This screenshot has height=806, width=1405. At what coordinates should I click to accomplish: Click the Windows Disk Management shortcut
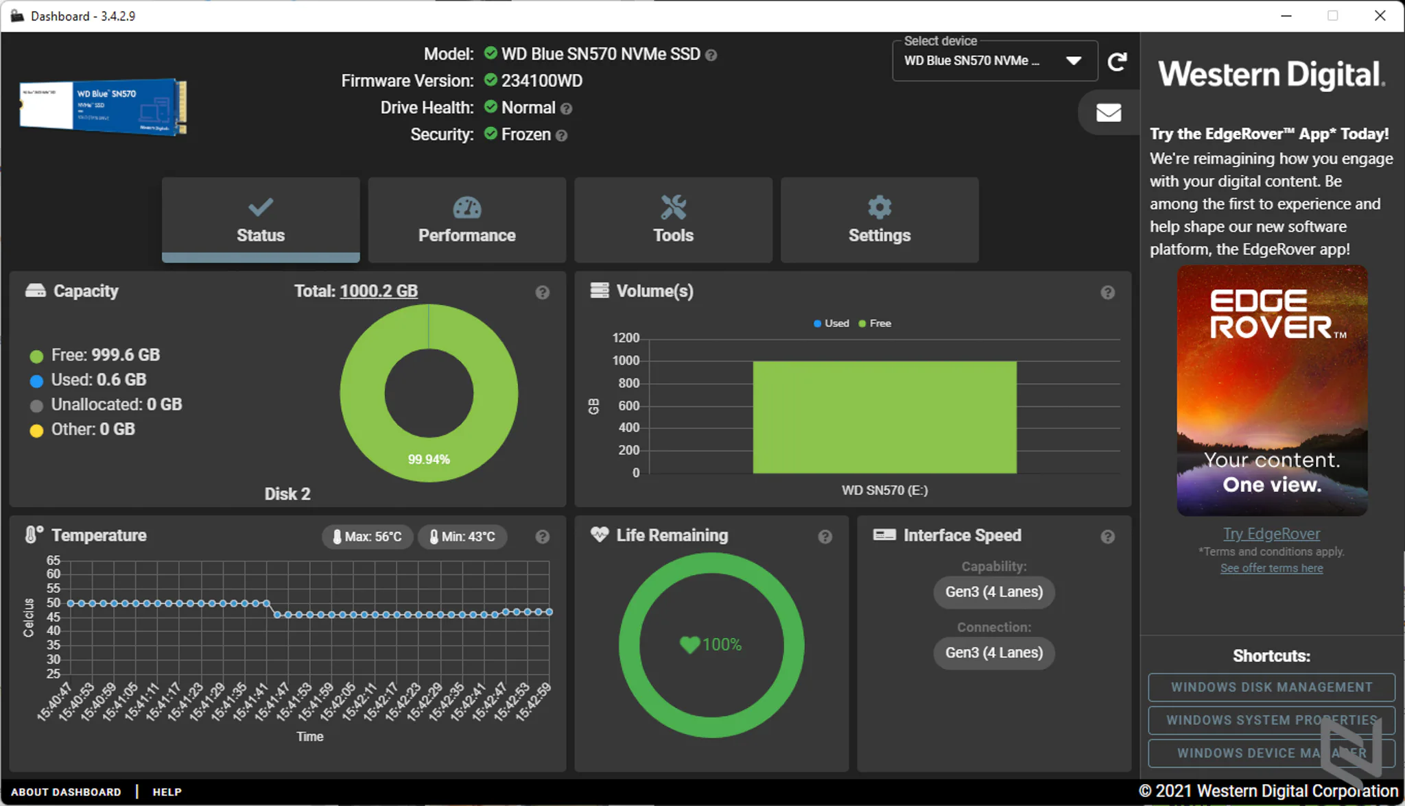pos(1271,687)
